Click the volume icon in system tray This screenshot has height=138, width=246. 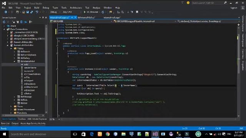coord(219,134)
